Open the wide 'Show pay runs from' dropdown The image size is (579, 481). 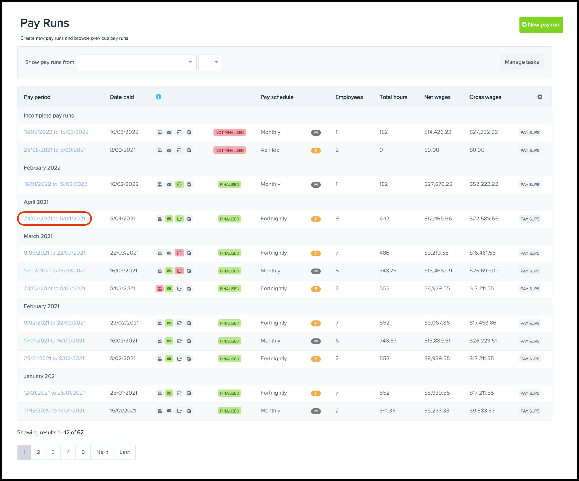pos(136,62)
